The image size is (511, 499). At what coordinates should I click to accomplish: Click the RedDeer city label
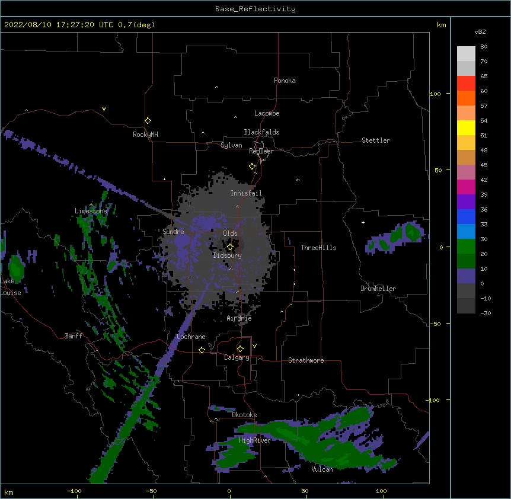(261, 151)
